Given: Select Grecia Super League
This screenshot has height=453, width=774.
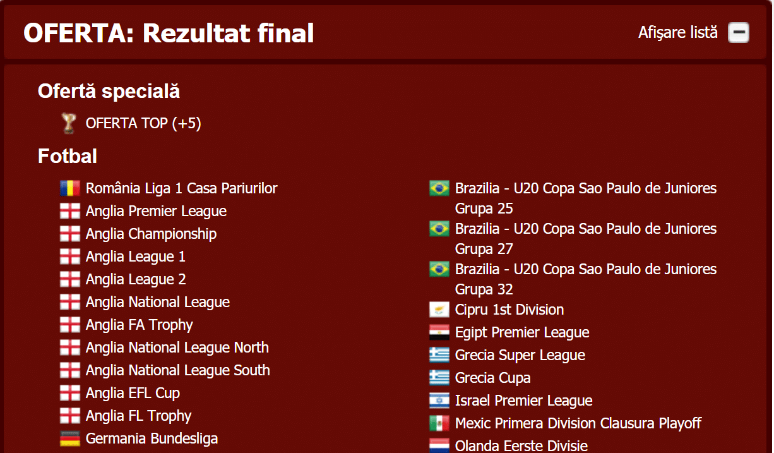Looking at the screenshot, I should click(520, 355).
